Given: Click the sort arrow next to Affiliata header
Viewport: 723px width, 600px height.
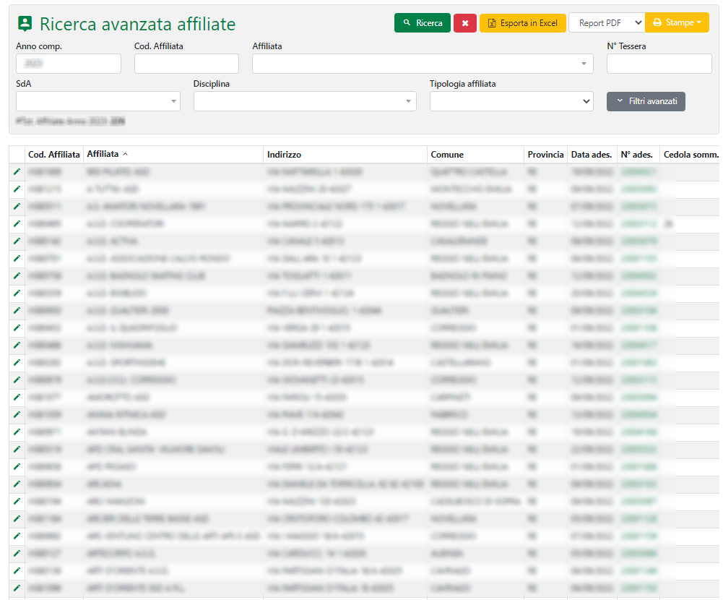Looking at the screenshot, I should point(125,155).
